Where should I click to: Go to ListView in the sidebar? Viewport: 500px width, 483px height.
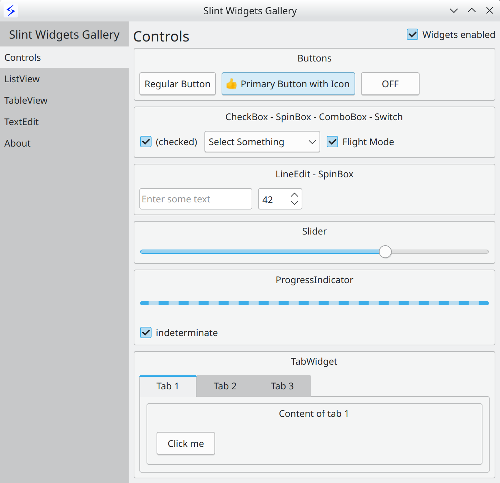(x=64, y=79)
